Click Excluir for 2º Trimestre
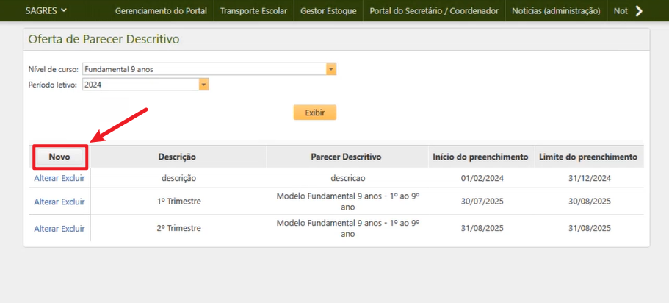 [x=73, y=229]
